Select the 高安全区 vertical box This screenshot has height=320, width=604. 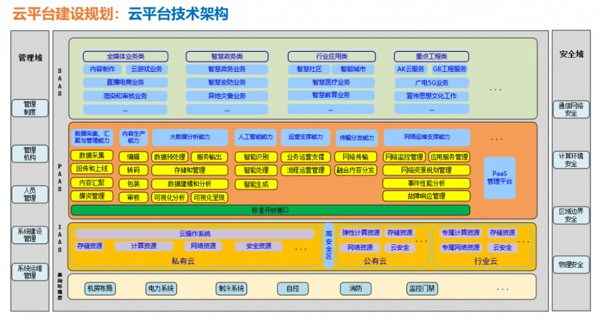click(329, 245)
